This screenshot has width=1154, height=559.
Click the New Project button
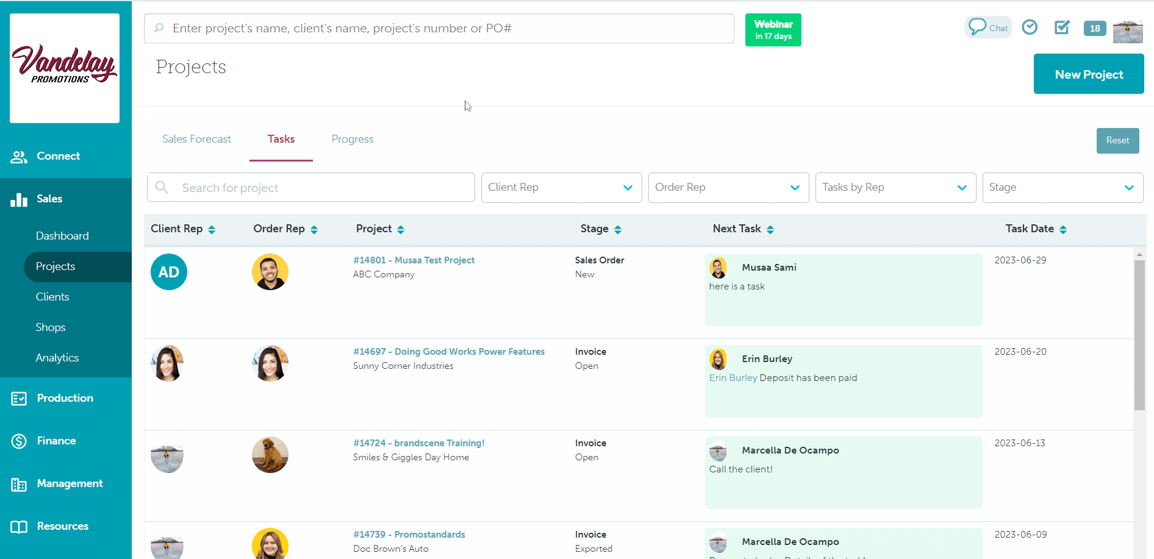coord(1088,74)
